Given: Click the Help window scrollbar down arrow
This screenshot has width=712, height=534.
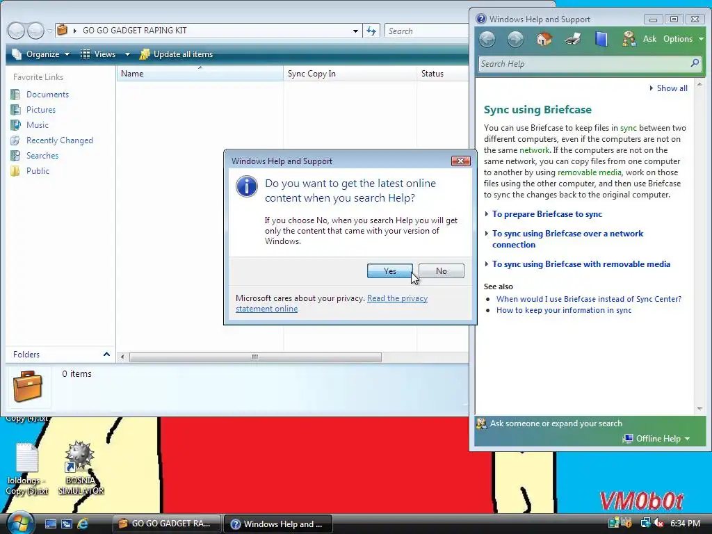Looking at the screenshot, I should pyautogui.click(x=699, y=408).
